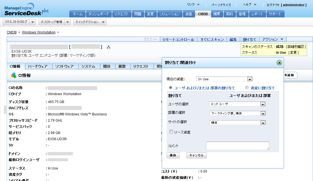Click the パーソナライズ link
The image size is (313, 181).
(x=221, y=5)
